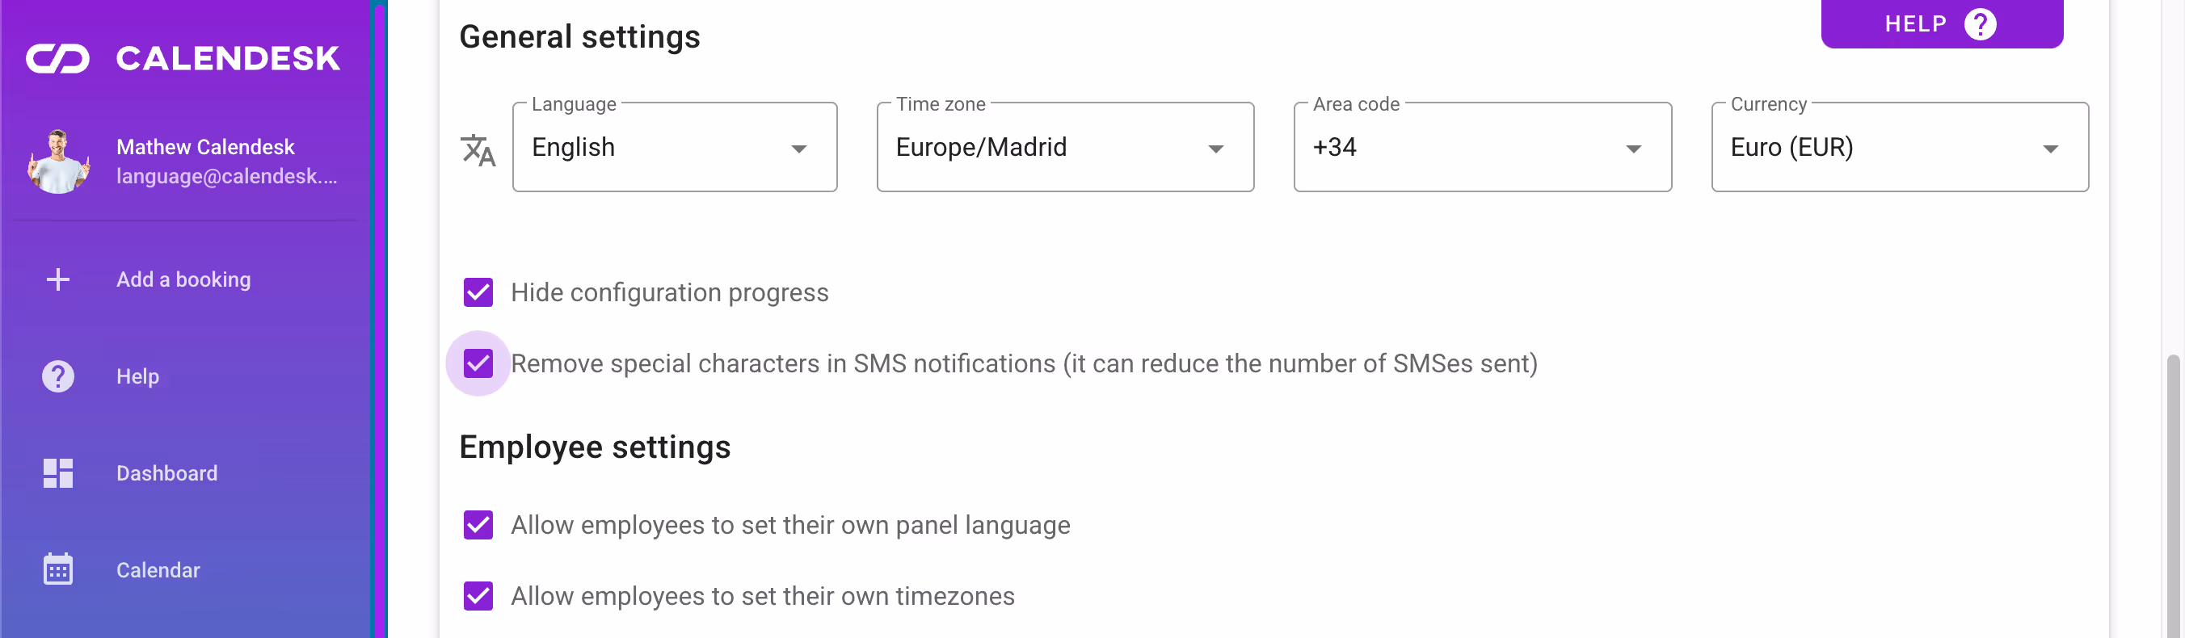The width and height of the screenshot is (2185, 638).
Task: Select the Dashboard grid icon in the sidebar
Action: (x=57, y=472)
